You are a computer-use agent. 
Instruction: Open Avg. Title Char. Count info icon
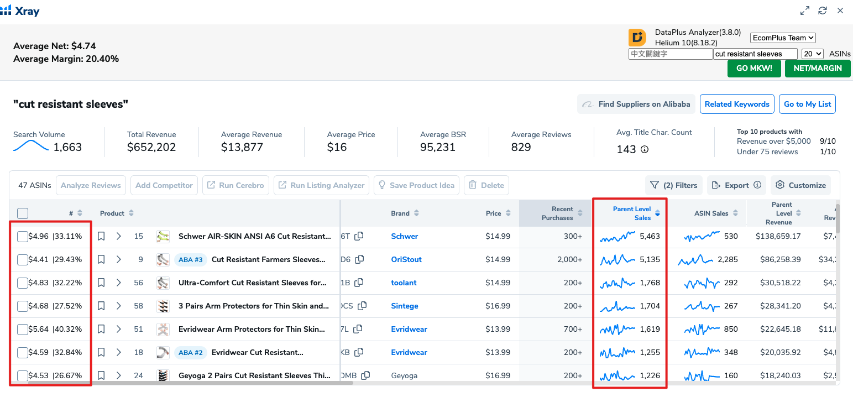(x=645, y=149)
